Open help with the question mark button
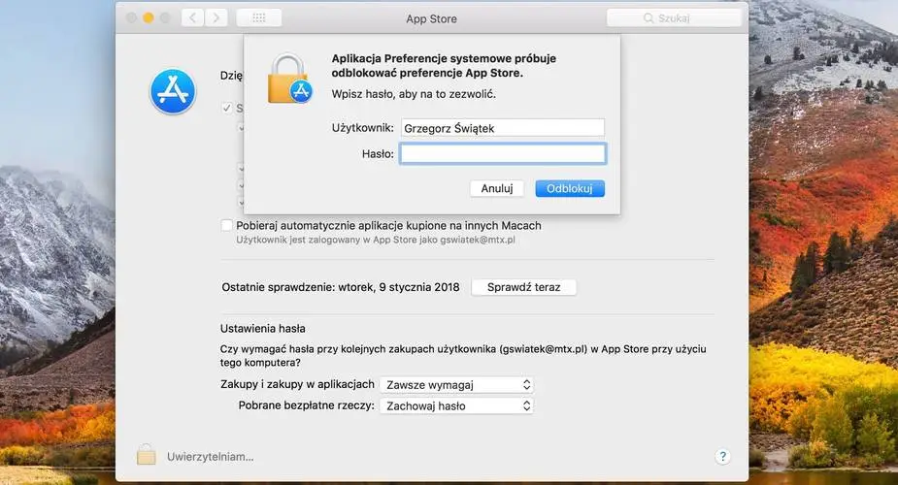 (x=722, y=456)
